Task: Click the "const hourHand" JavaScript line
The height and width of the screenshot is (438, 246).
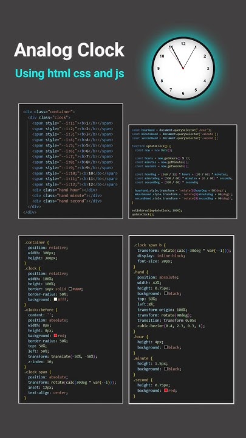Action: (x=172, y=130)
